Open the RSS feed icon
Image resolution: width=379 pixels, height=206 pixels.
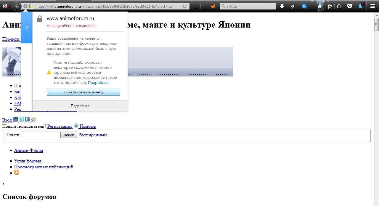click(x=17, y=173)
